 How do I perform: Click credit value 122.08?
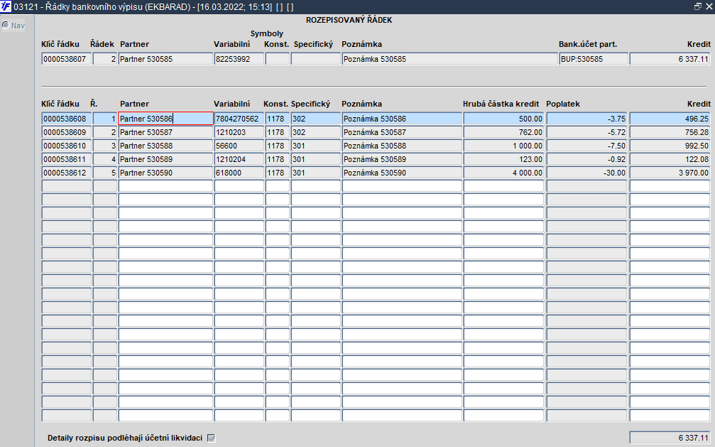tap(670, 159)
